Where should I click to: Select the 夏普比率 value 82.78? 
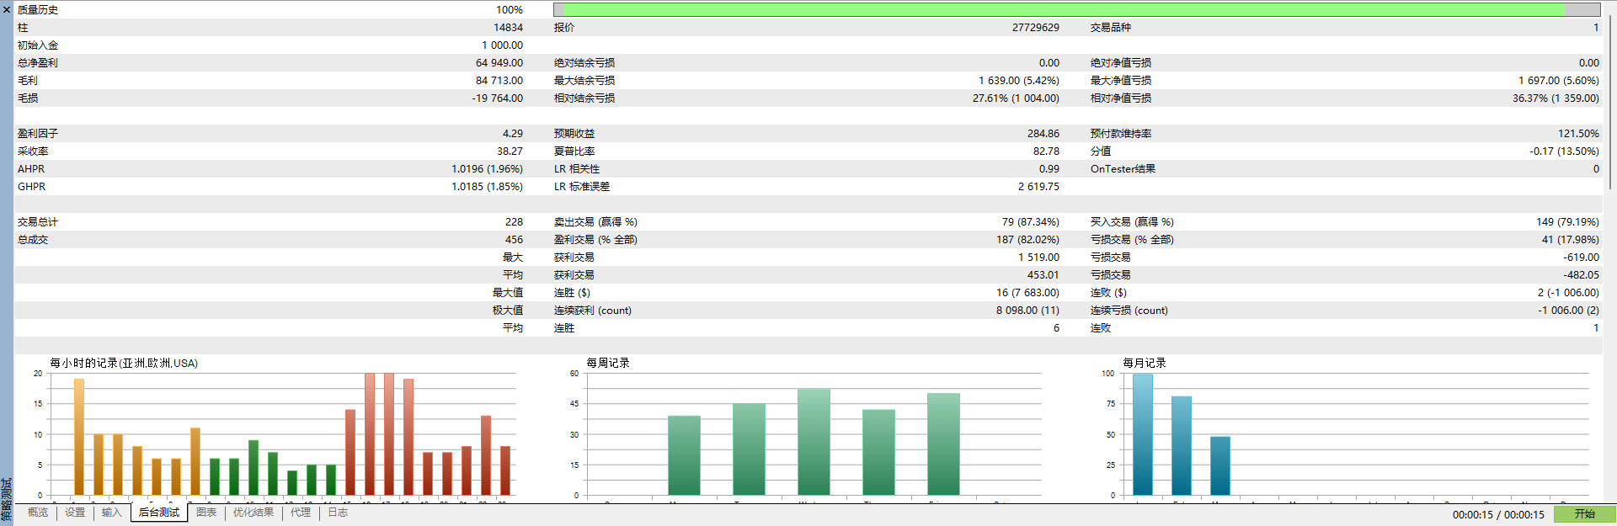pos(1047,151)
